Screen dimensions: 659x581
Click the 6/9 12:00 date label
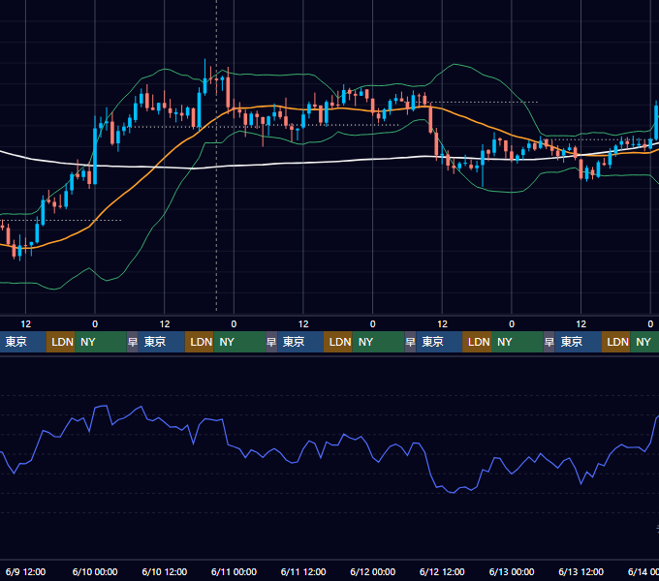[x=25, y=571]
